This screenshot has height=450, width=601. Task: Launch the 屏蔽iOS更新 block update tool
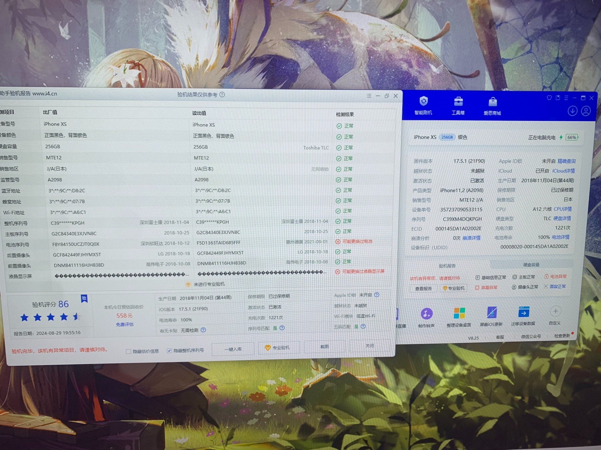click(491, 317)
